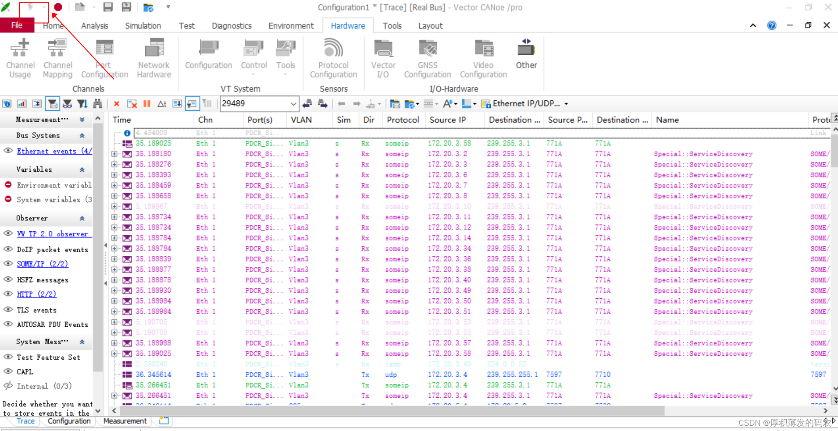Image resolution: width=838 pixels, height=431 pixels.
Task: Click the Source IP column header
Action: tap(455, 120)
